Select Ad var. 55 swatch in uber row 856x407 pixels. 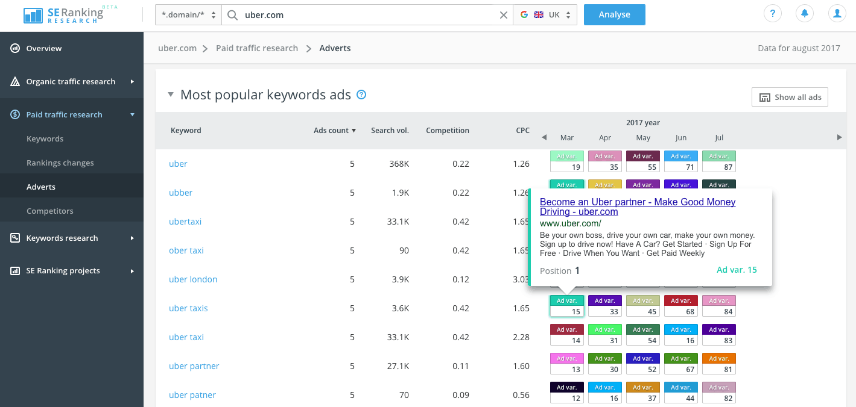[x=643, y=161]
